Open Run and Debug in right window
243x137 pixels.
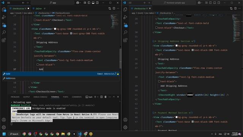[125, 17]
